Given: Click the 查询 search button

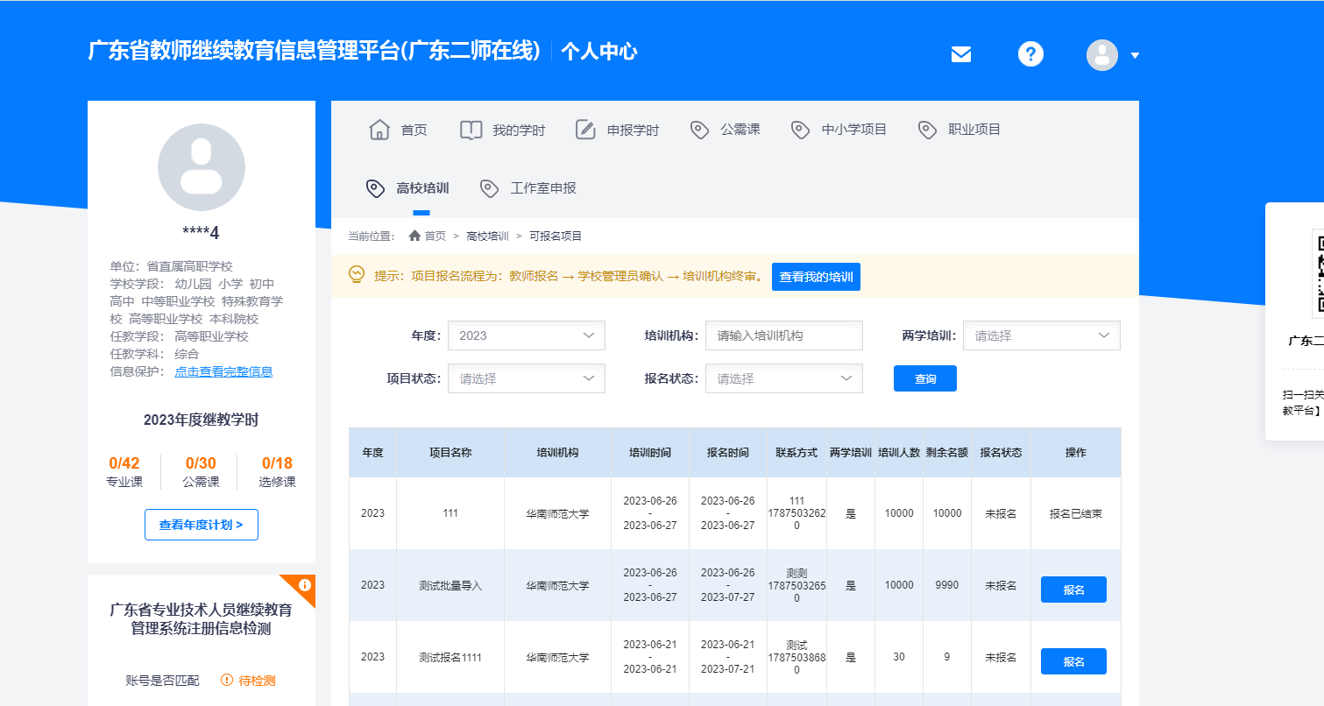Looking at the screenshot, I should coord(924,378).
